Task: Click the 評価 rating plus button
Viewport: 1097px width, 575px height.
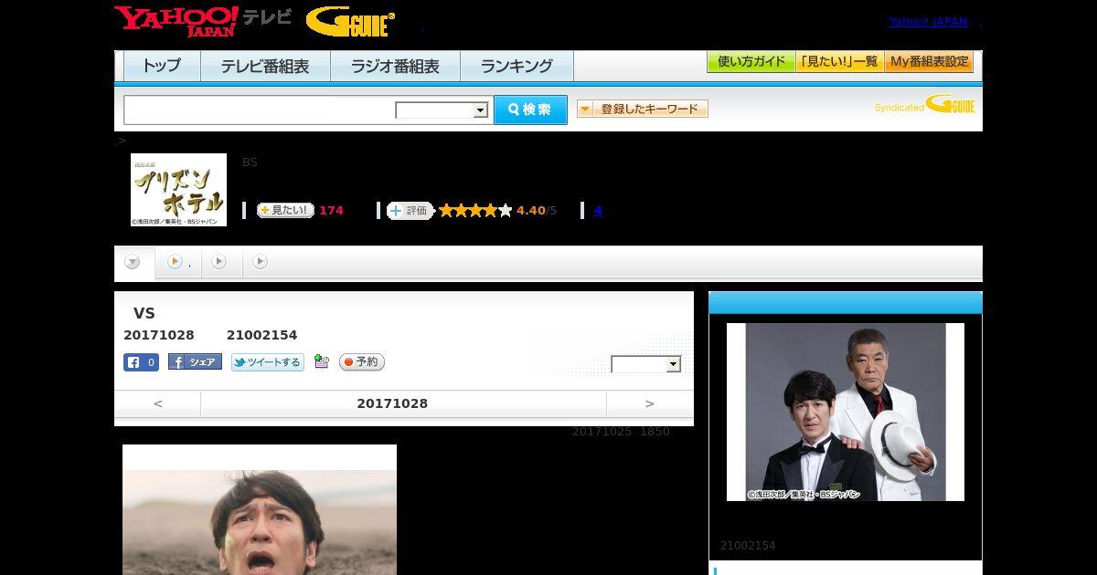Action: [x=410, y=211]
